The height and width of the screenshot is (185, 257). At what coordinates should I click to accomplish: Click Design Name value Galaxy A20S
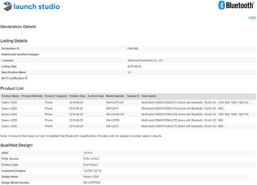pyautogui.click(x=91, y=177)
